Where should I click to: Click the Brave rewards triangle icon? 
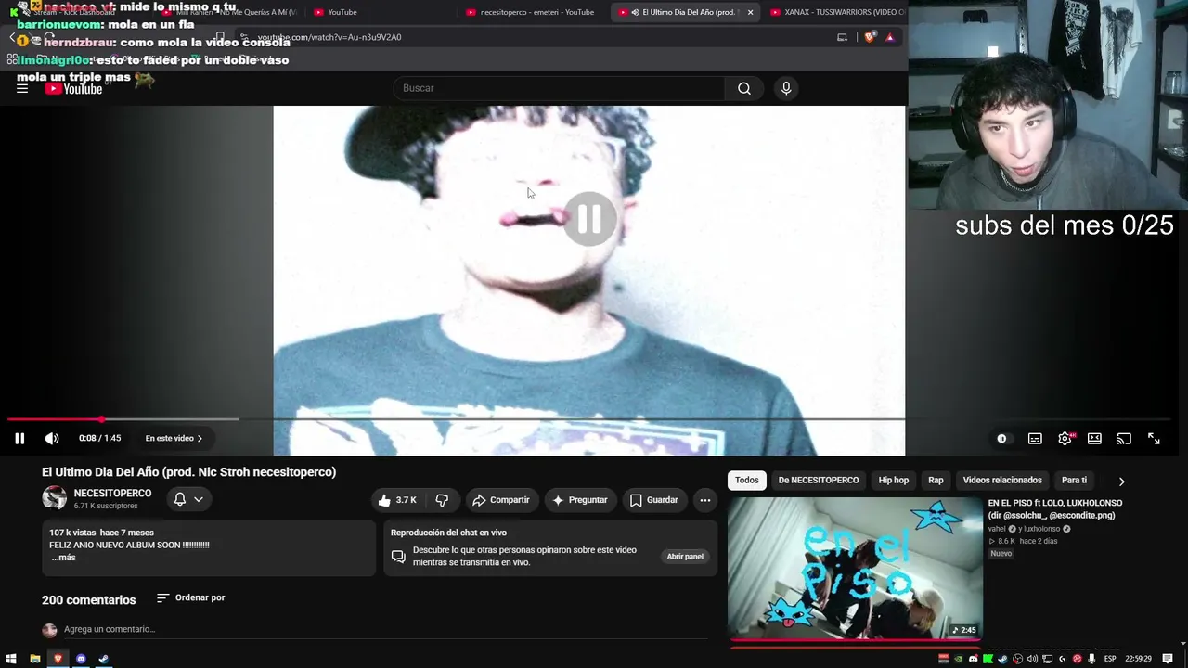890,37
